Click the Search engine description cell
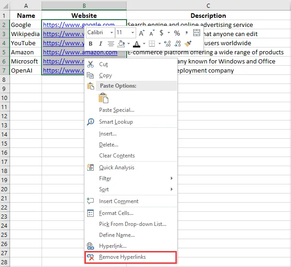Image resolution: width=291 pixels, height=267 pixels. click(209, 25)
